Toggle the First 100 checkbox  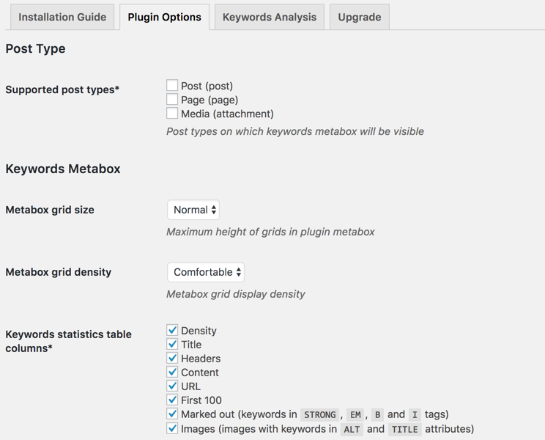172,400
